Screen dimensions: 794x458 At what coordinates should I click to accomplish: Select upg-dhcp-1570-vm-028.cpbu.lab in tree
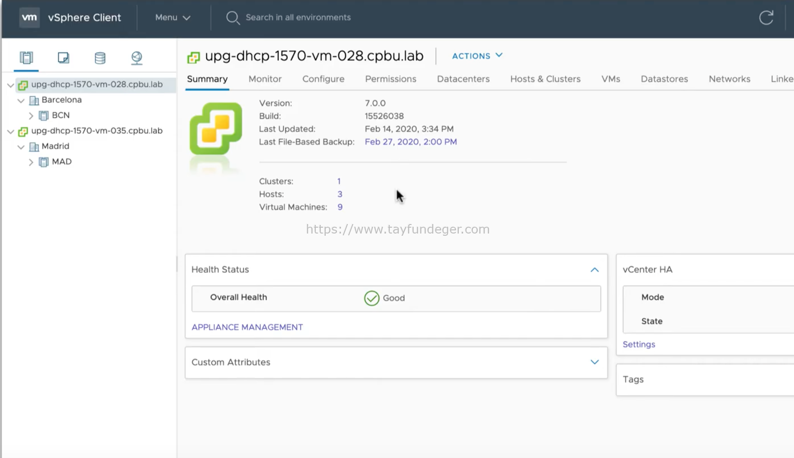97,84
